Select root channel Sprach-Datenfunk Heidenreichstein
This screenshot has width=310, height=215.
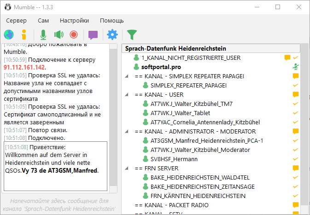tap(211, 48)
